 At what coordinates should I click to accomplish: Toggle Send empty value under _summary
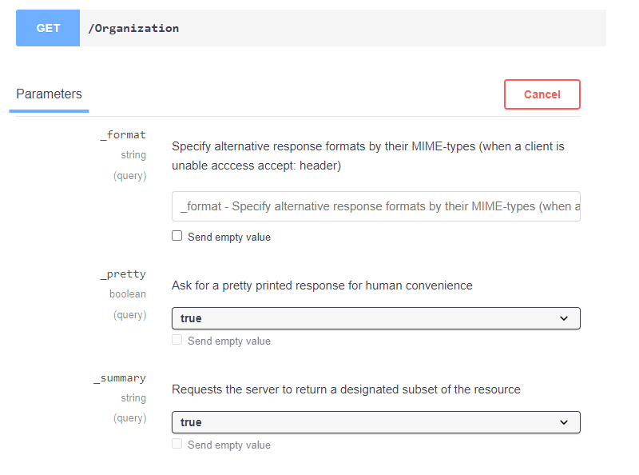pyautogui.click(x=177, y=444)
